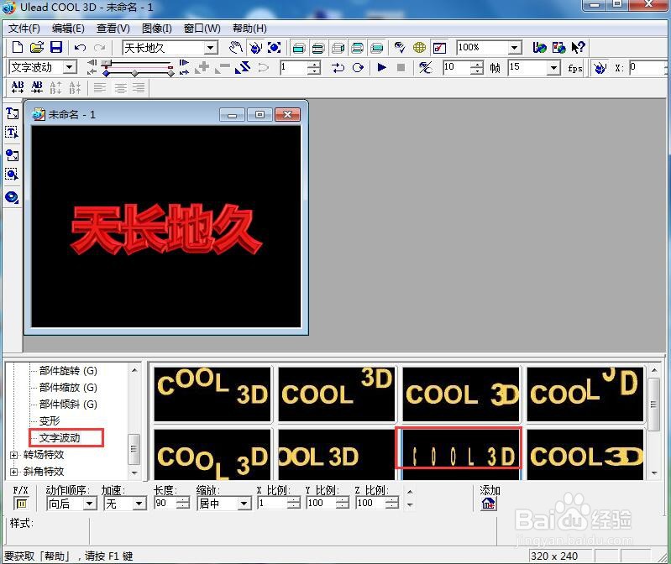Open the 文件(F) menu
The image size is (671, 564).
pos(24,29)
